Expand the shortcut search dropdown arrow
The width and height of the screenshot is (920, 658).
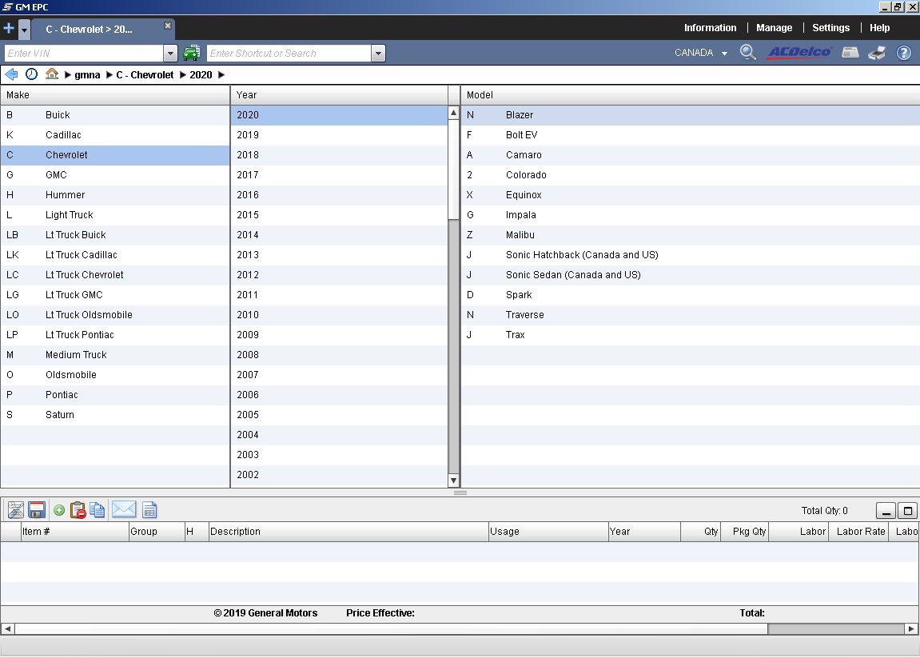(x=378, y=54)
